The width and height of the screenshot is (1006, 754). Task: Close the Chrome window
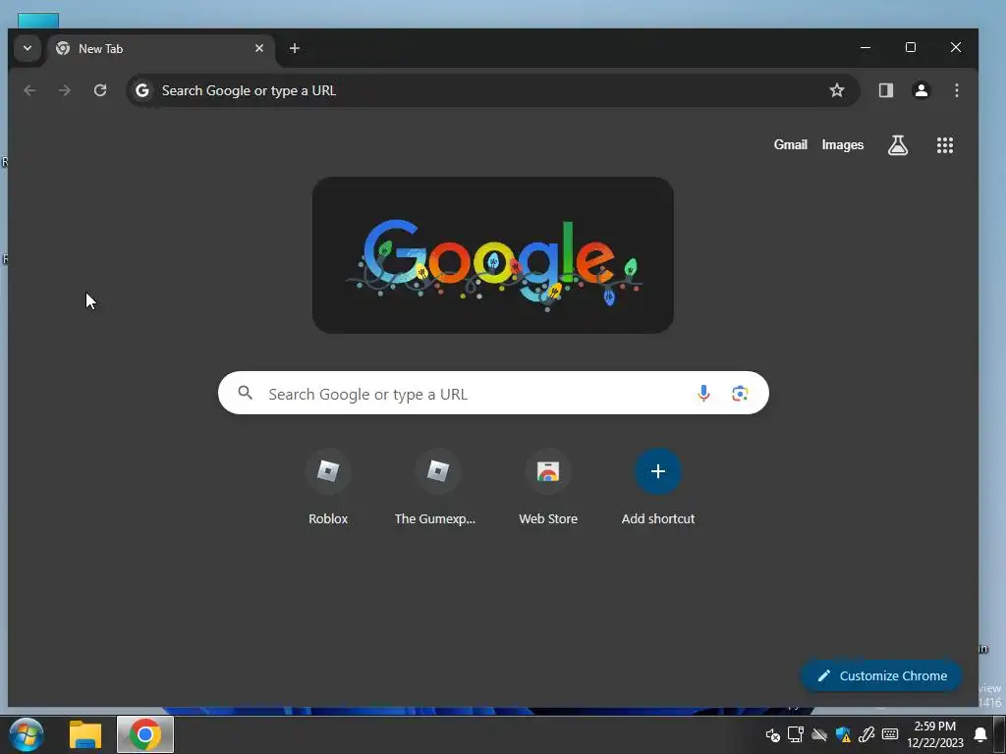(x=956, y=47)
